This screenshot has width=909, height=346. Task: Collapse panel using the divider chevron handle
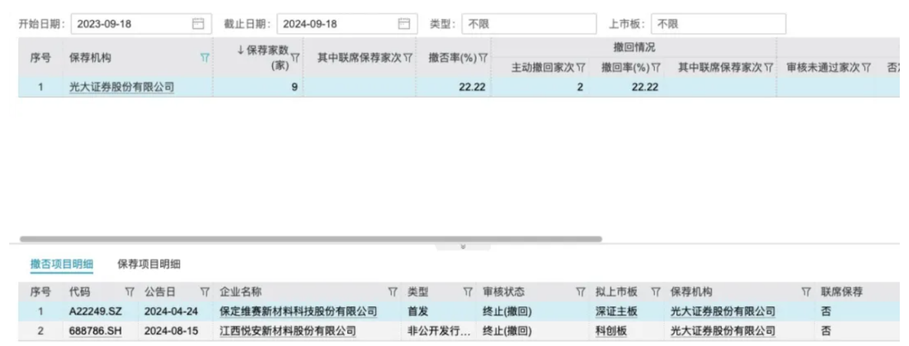point(463,247)
